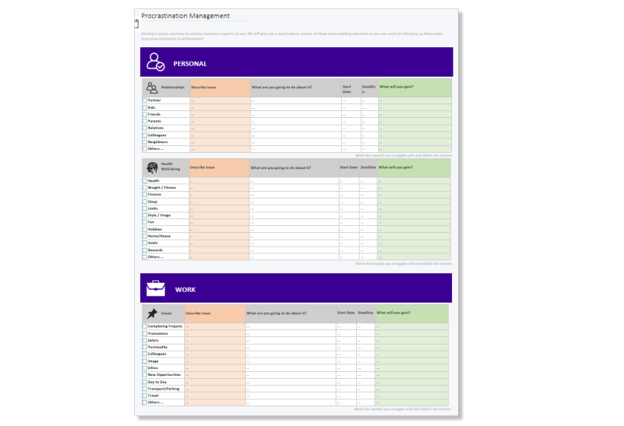Mark the Salary checkbox
The height and width of the screenshot is (426, 624).
(x=145, y=341)
